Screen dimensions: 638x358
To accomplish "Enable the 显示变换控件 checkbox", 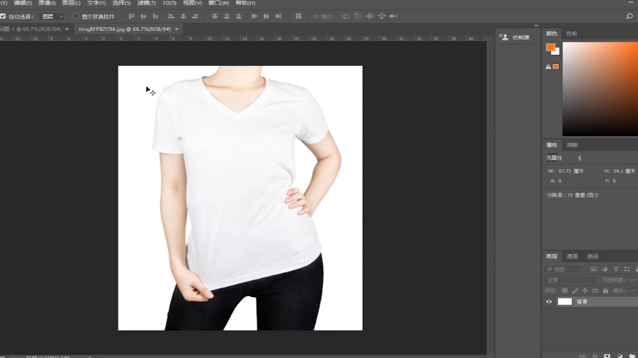I will pos(76,16).
